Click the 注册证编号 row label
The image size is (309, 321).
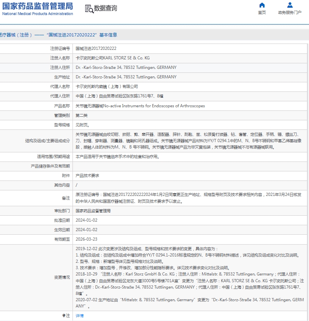(60, 49)
